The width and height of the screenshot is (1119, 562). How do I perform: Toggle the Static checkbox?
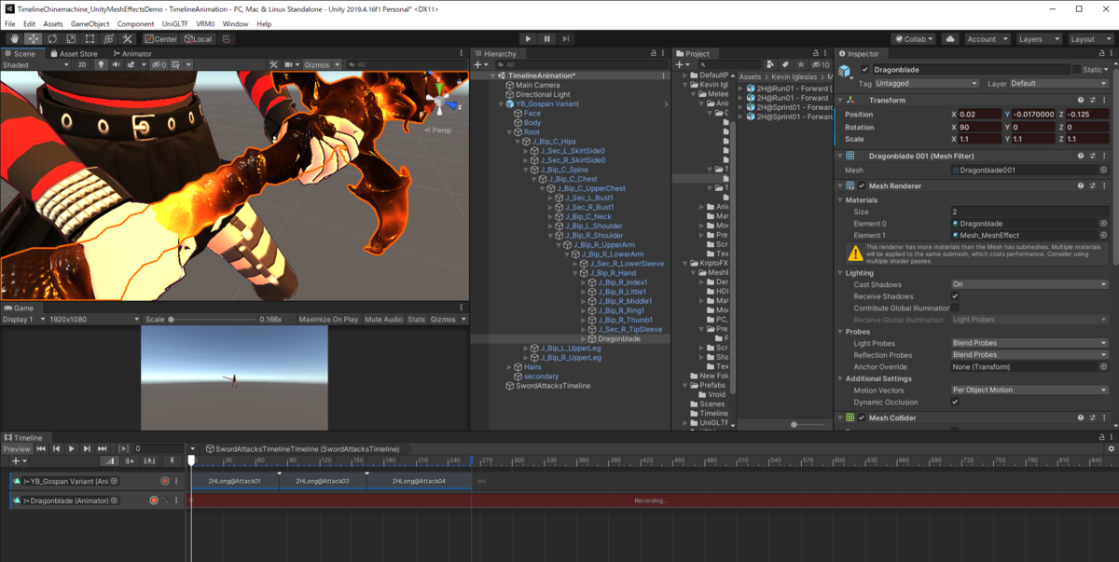click(1076, 70)
